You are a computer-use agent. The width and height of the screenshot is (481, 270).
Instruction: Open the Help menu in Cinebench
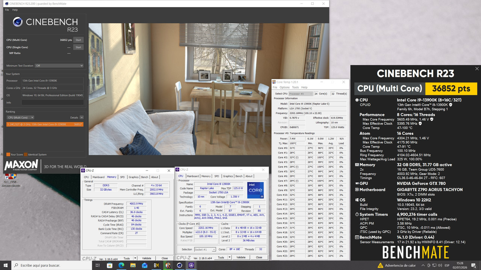(15, 10)
